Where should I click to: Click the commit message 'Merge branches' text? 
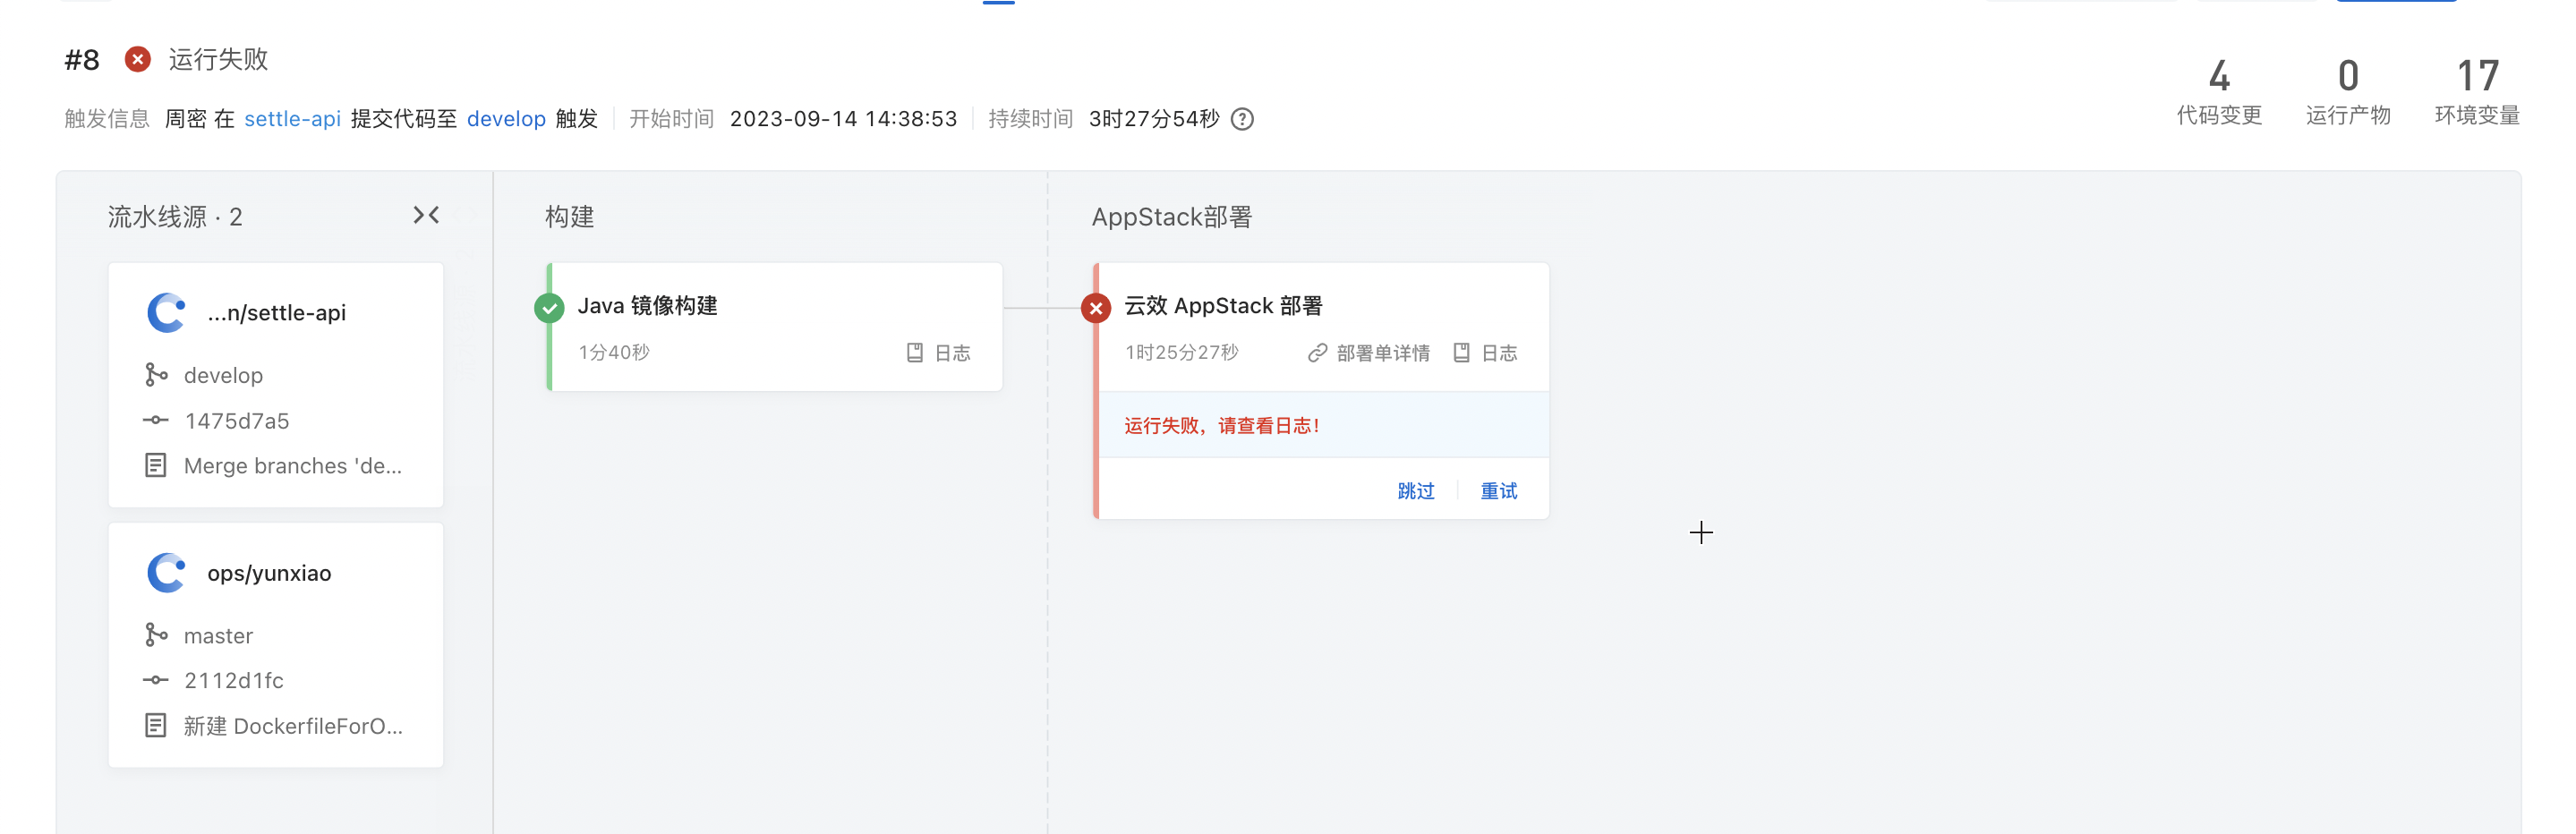pyautogui.click(x=292, y=466)
